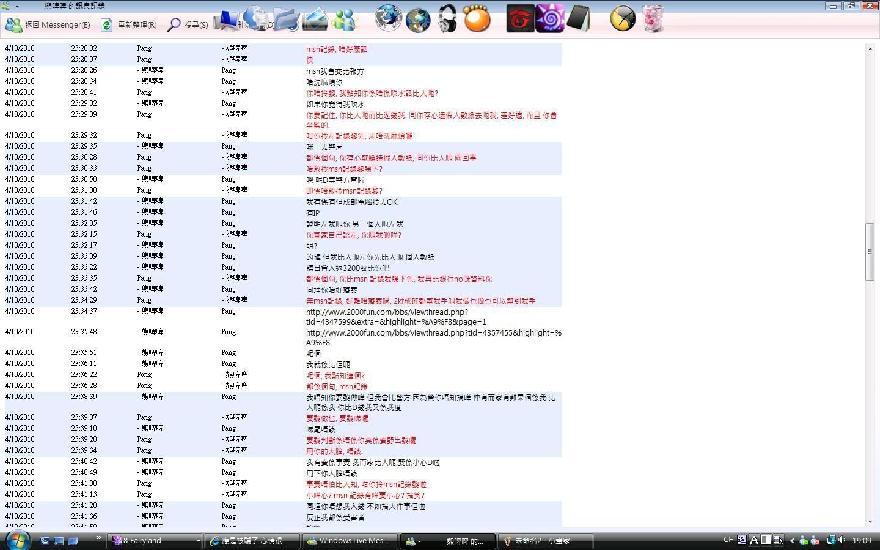Click the vertical scrollbar down arrow

click(x=870, y=521)
